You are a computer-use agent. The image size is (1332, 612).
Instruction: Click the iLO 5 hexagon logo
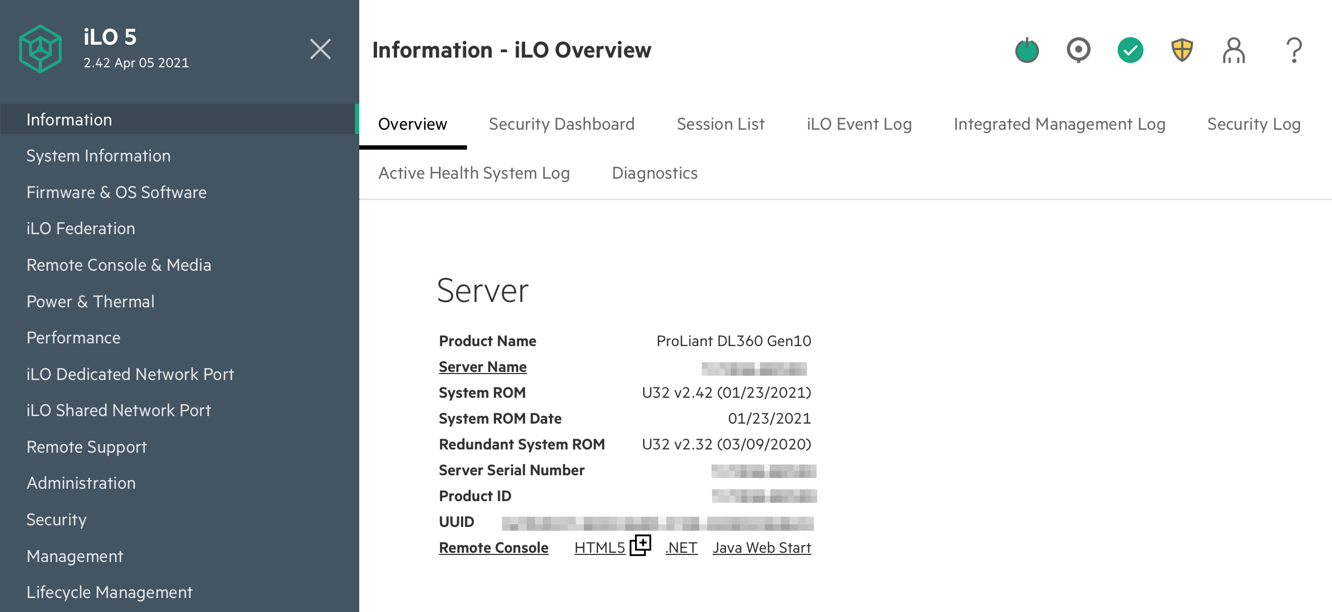40,49
